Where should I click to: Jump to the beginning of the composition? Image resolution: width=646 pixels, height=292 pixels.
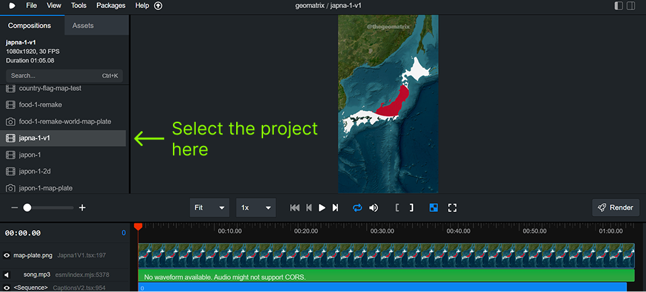click(x=295, y=208)
